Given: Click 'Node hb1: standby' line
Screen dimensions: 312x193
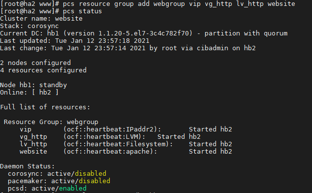Looking at the screenshot, I should pos(33,85).
